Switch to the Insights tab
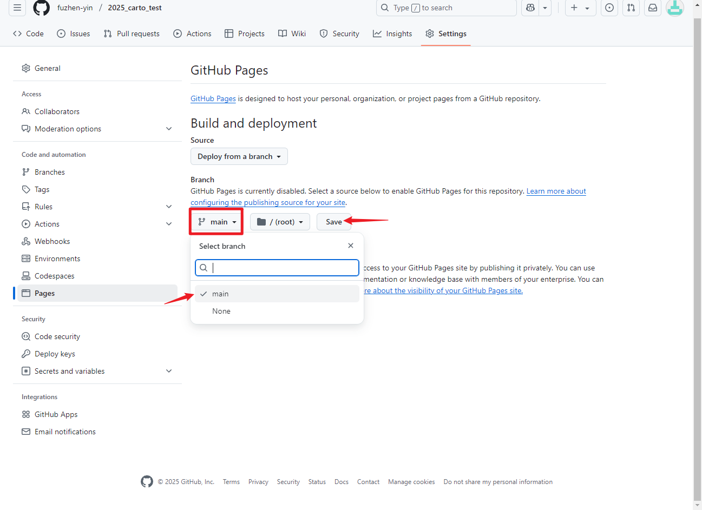The height and width of the screenshot is (510, 702). click(x=392, y=34)
